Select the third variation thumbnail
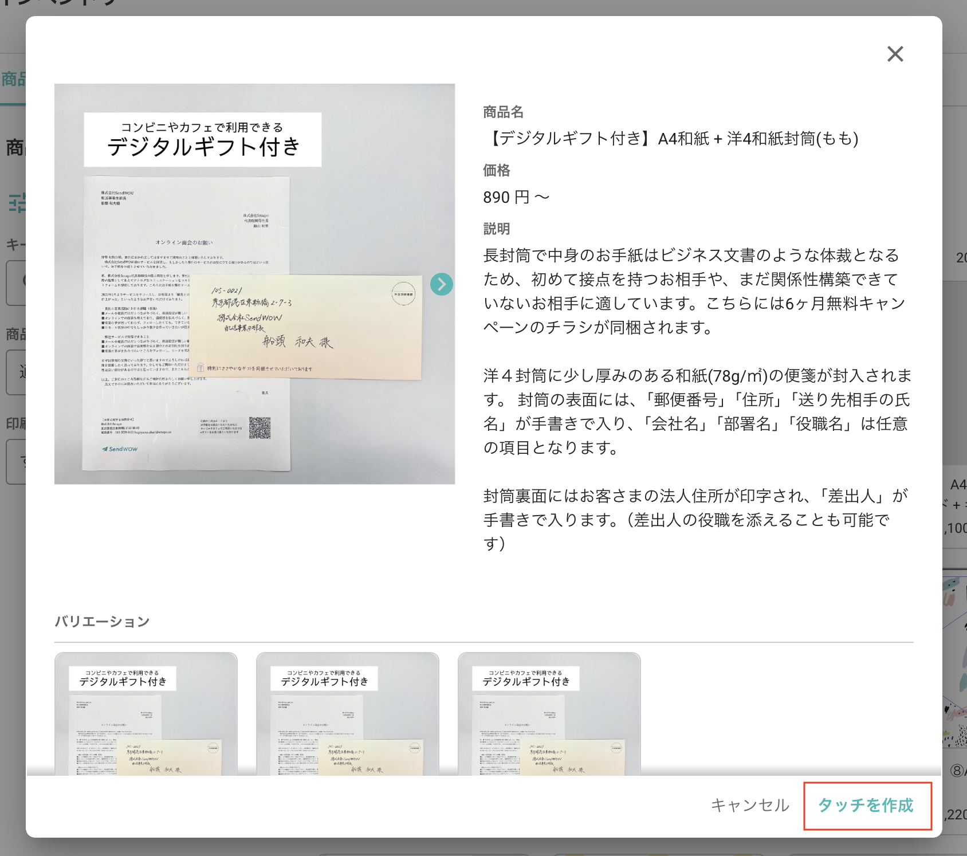The image size is (967, 856). tap(549, 714)
